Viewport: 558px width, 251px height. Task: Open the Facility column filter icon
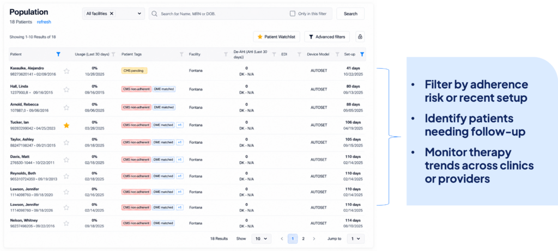click(226, 54)
